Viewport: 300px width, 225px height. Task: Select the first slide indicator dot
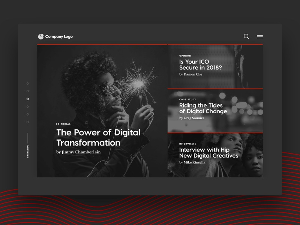tap(28, 84)
